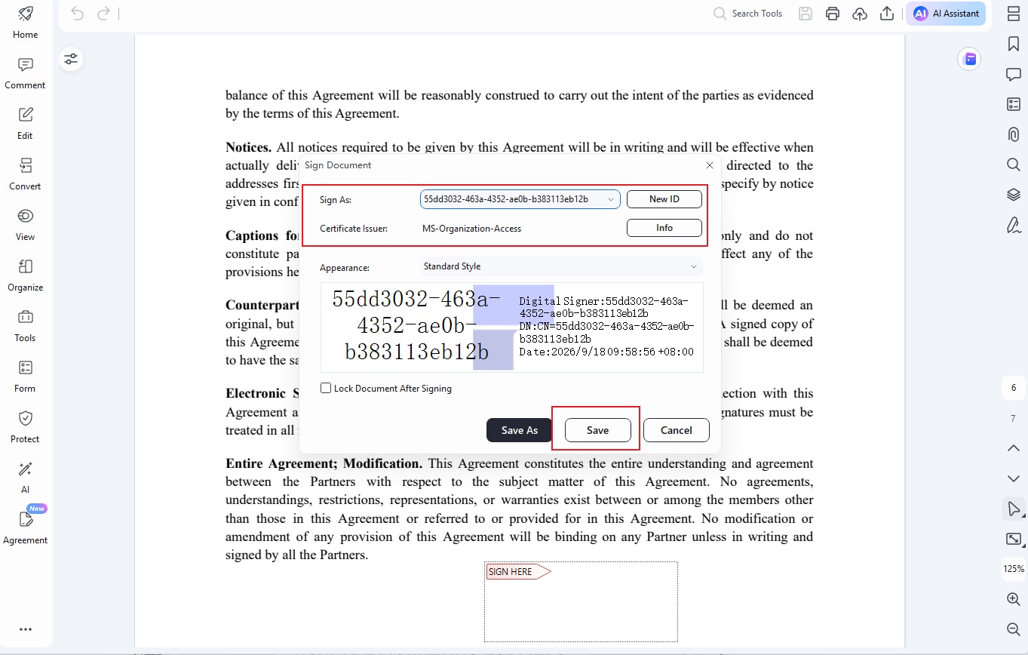Open the Tools section
This screenshot has width=1028, height=655.
tap(25, 326)
